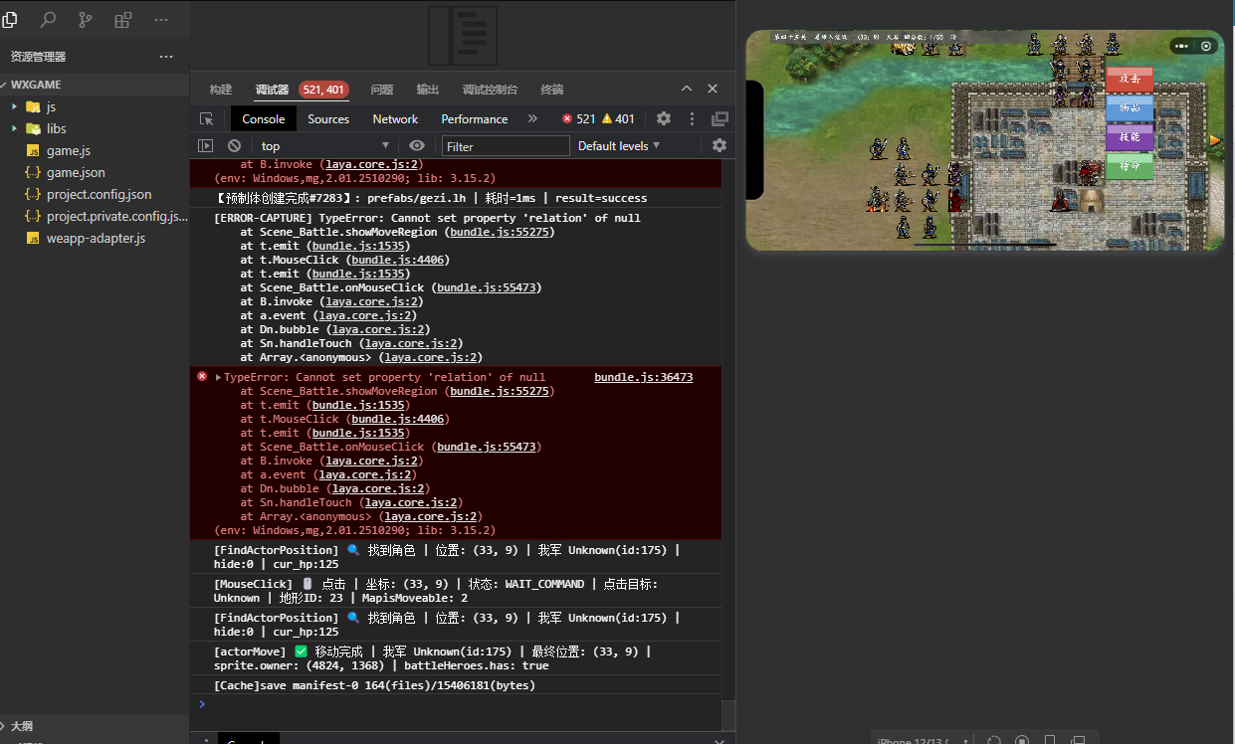Viewport: 1235px width, 744px height.
Task: Click the blue 物品 button in the game
Action: 1130,107
